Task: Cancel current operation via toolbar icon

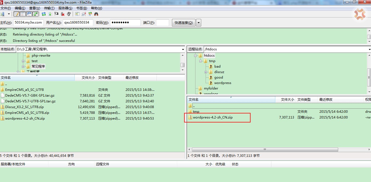Action: tap(57, 14)
